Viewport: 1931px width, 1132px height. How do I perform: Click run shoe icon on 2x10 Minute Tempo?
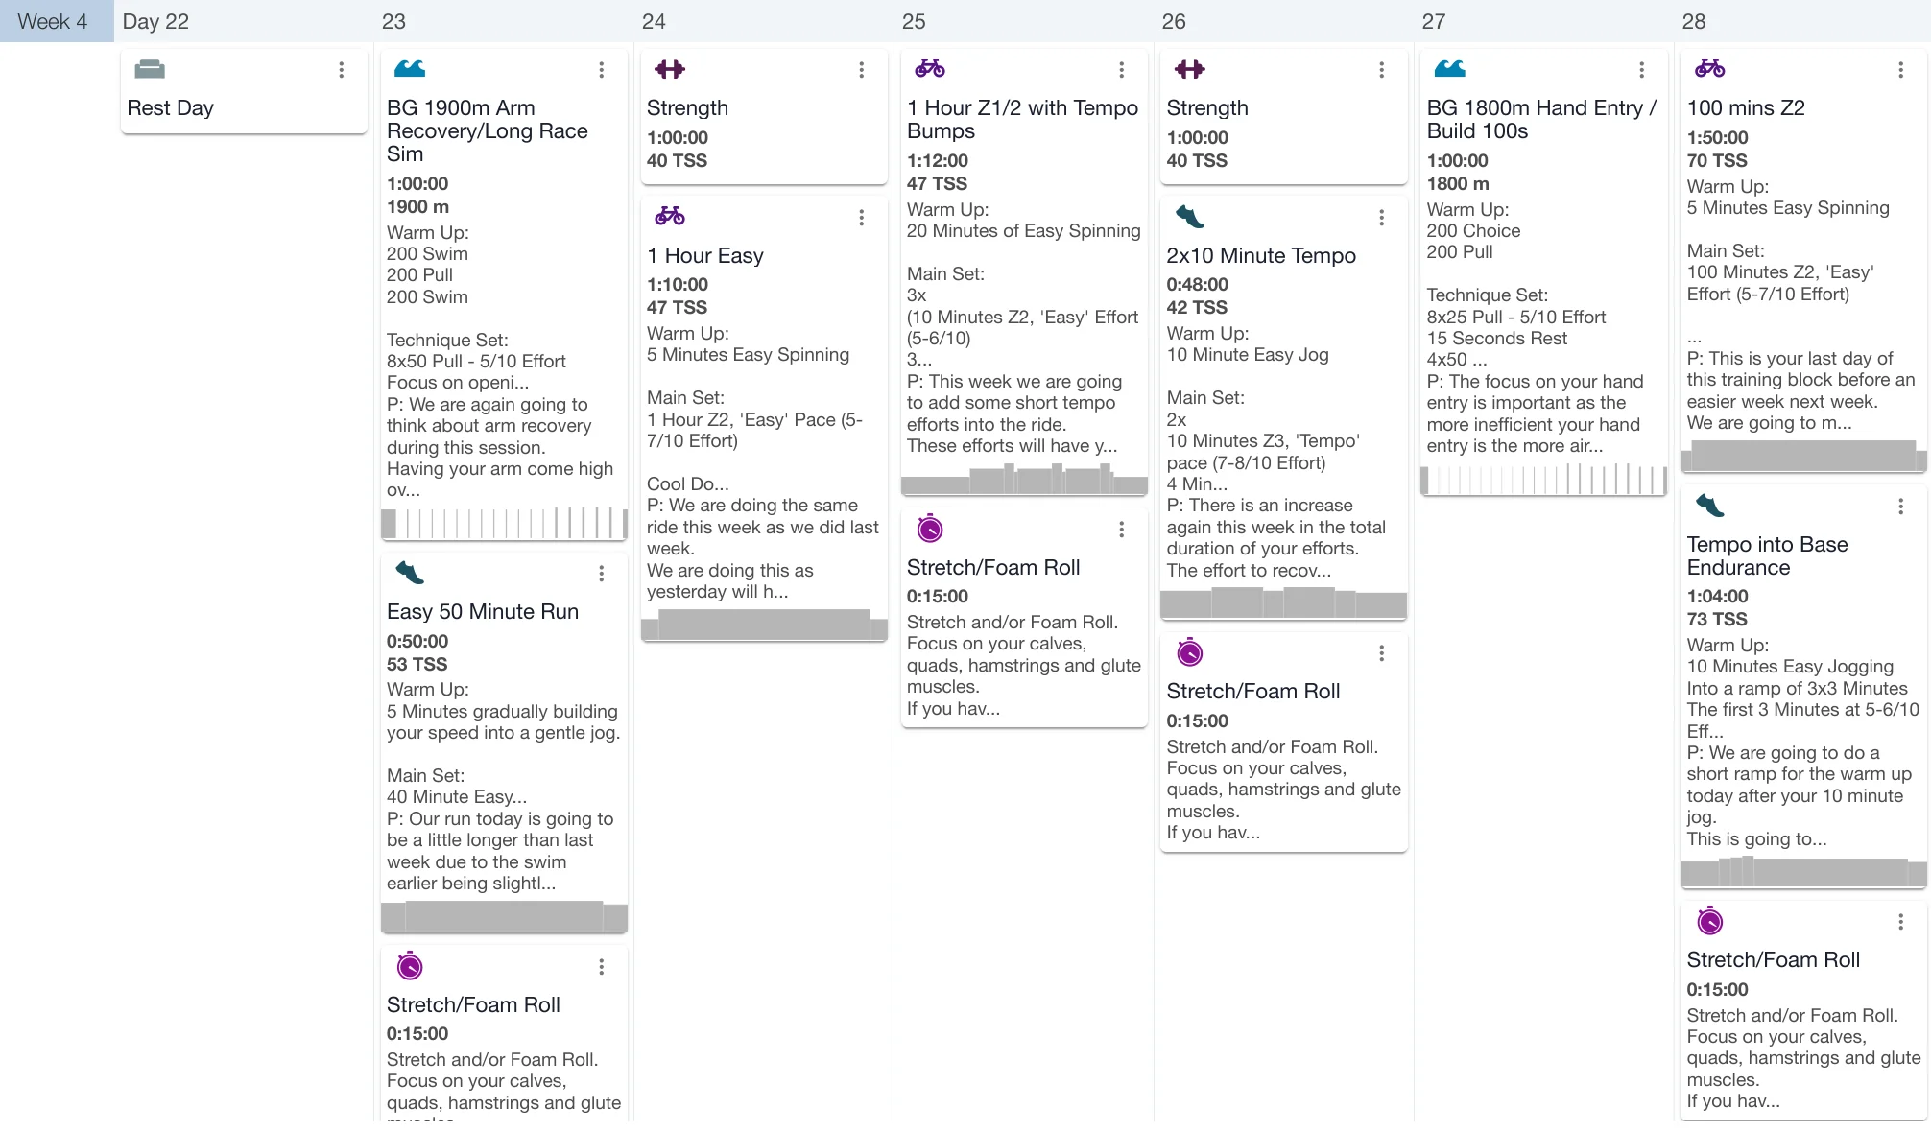[1190, 217]
